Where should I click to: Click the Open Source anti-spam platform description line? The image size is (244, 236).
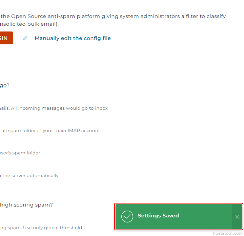(x=113, y=16)
